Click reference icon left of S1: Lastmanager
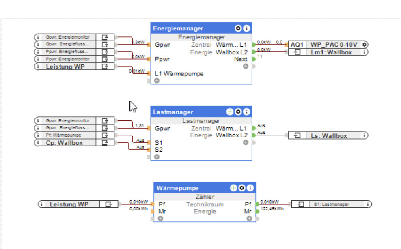The width and height of the screenshot is (401, 249). tap(301, 204)
